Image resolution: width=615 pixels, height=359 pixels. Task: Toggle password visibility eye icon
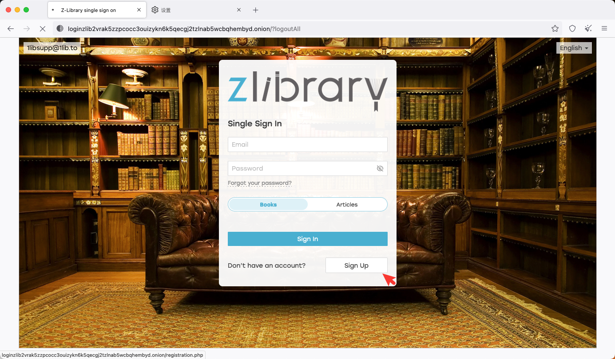380,168
